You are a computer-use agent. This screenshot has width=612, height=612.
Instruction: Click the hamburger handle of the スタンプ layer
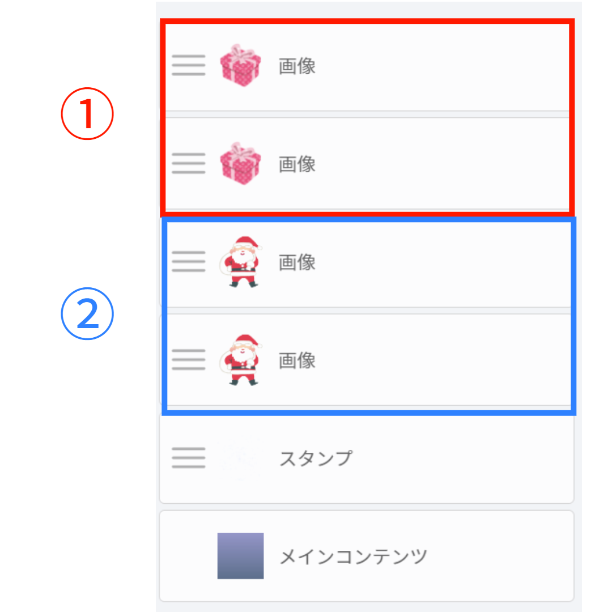click(x=189, y=457)
